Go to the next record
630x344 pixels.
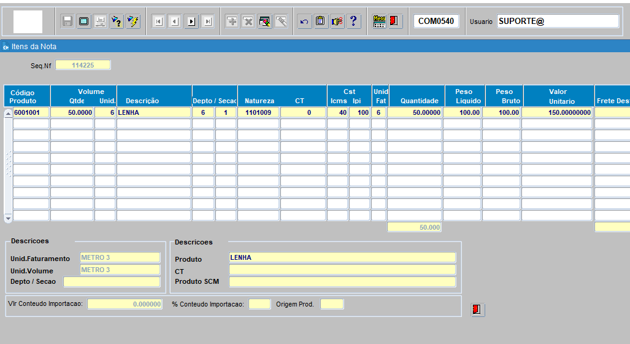point(191,21)
